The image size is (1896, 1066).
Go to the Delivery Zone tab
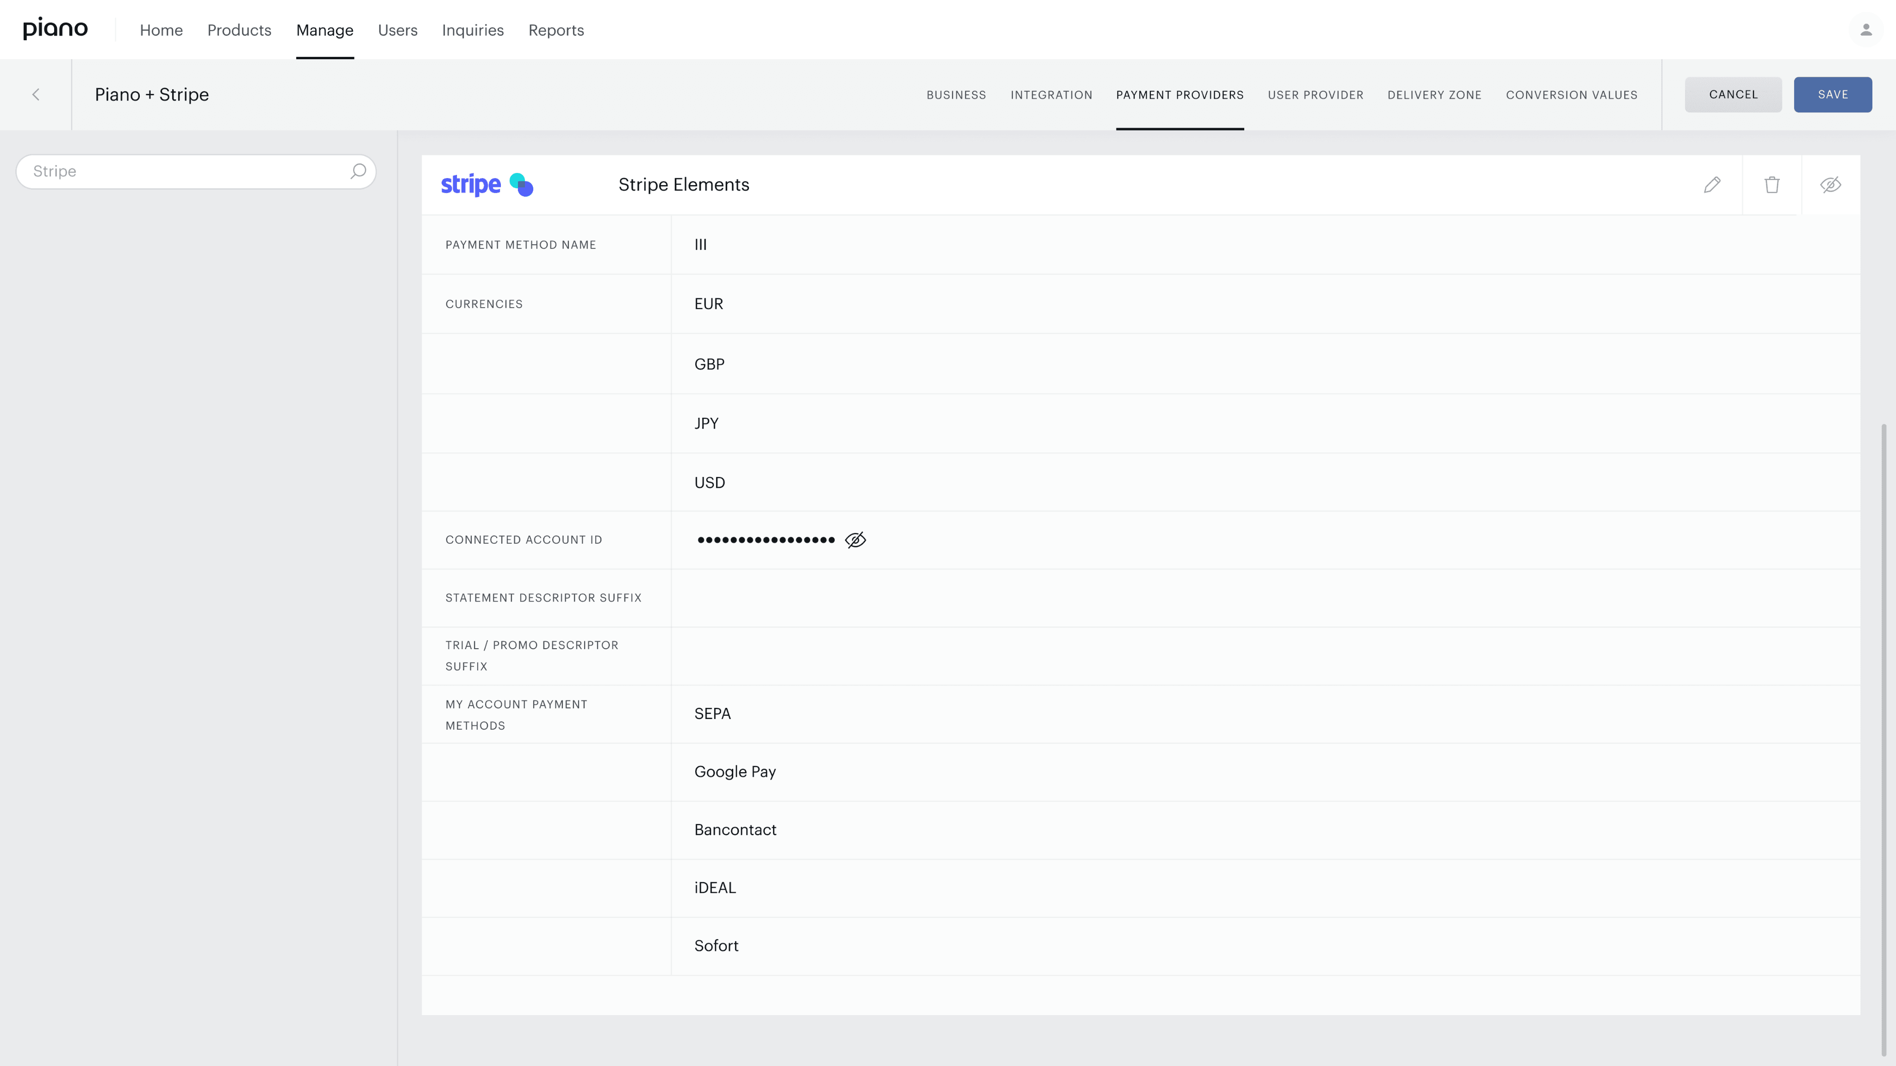[x=1434, y=95]
